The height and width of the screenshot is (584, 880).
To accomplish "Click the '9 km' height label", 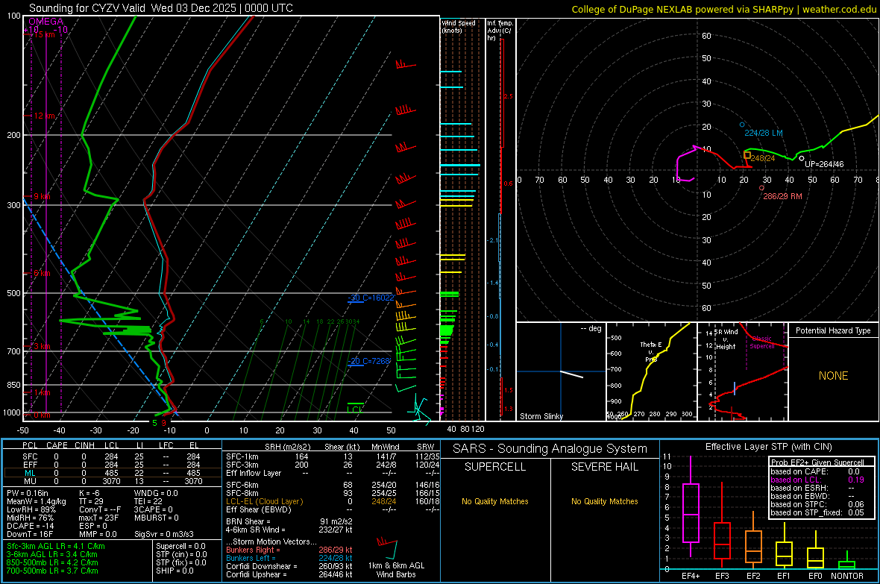I will (x=42, y=197).
